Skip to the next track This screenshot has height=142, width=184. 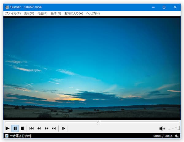pyautogui.click(x=54, y=129)
